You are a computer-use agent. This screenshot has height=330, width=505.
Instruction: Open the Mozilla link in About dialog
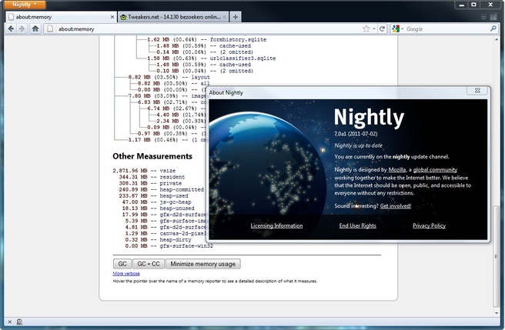pyautogui.click(x=396, y=170)
